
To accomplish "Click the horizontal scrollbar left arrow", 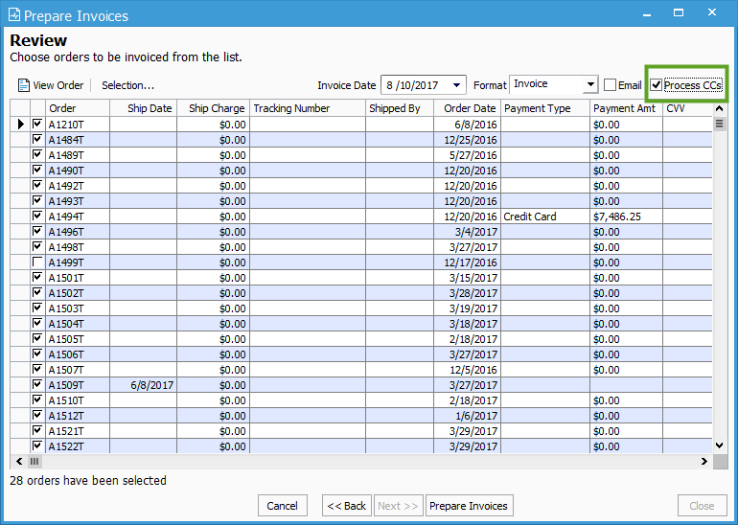I will click(19, 462).
